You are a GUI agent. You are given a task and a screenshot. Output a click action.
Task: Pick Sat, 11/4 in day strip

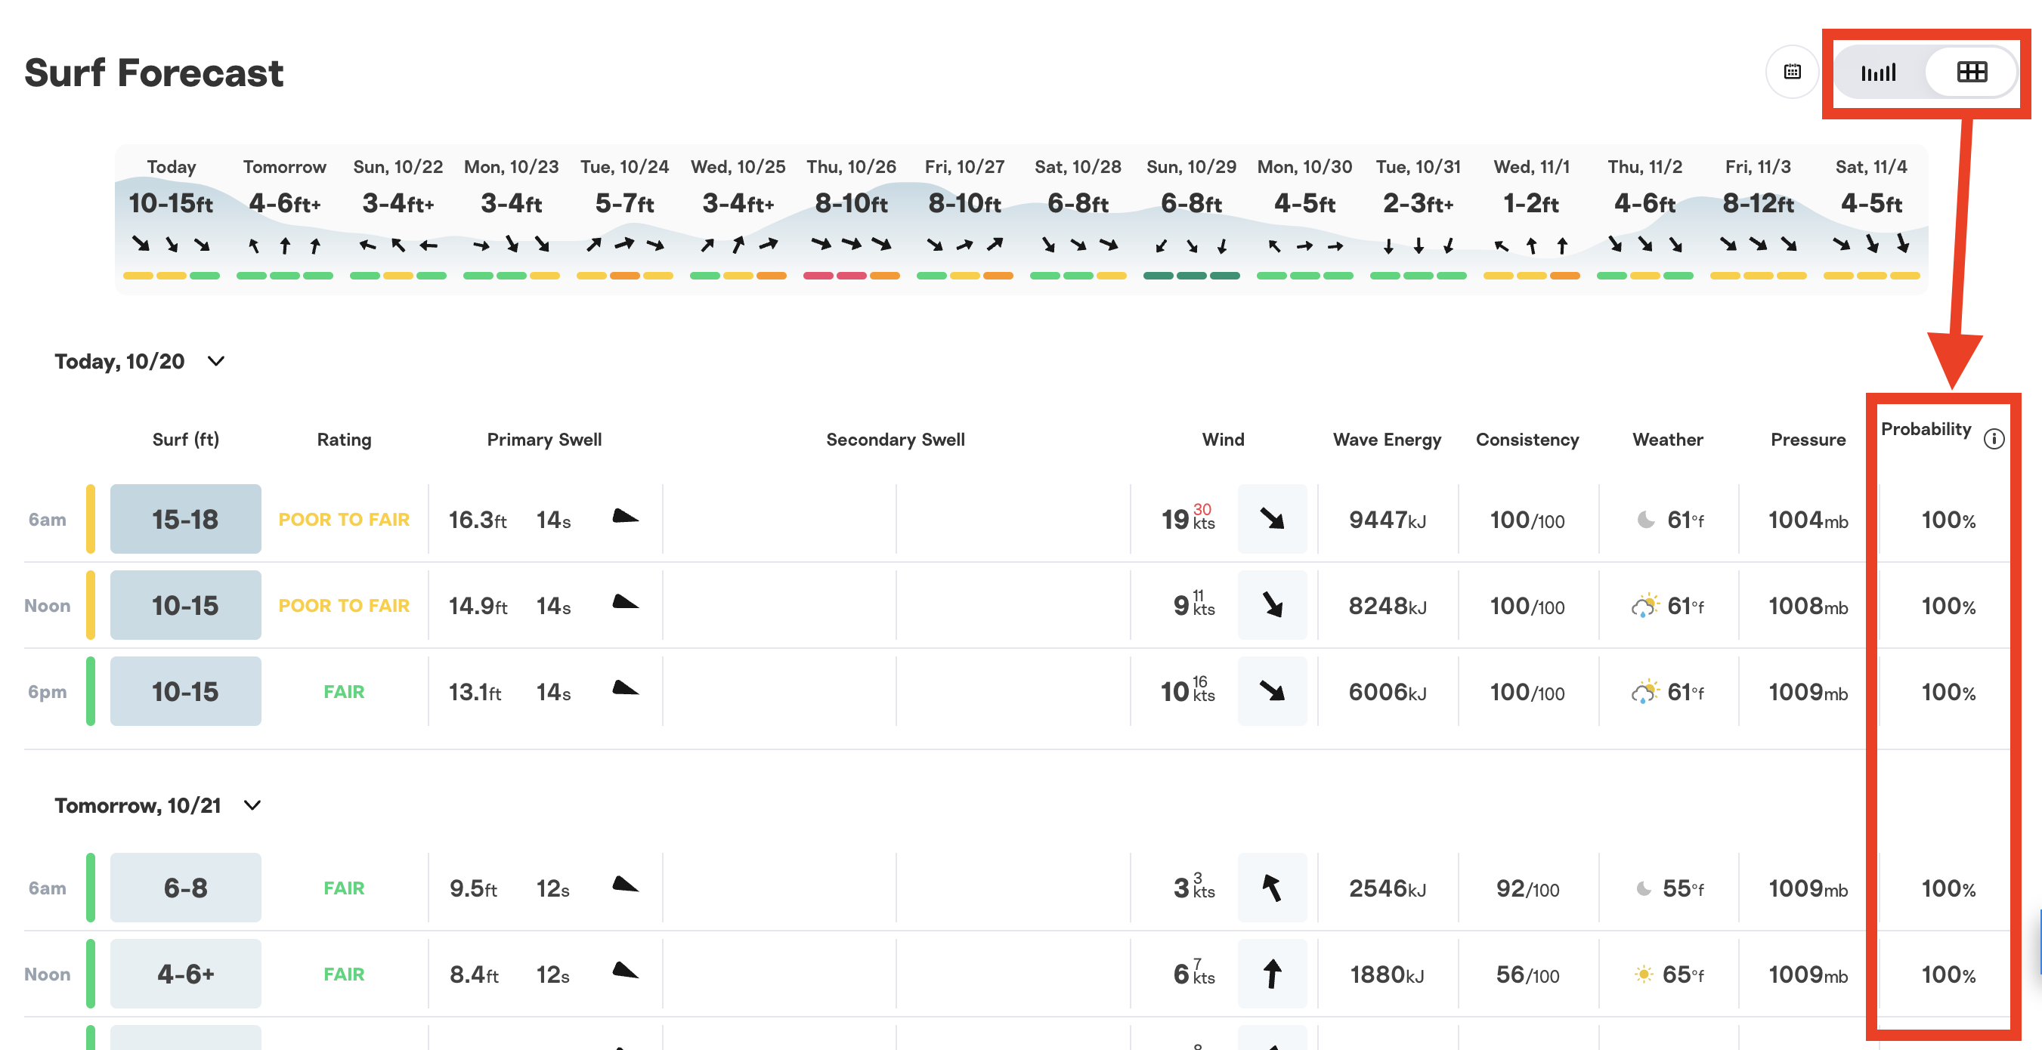click(x=1871, y=220)
